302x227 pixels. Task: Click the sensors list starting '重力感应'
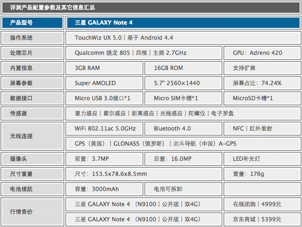click(183, 113)
